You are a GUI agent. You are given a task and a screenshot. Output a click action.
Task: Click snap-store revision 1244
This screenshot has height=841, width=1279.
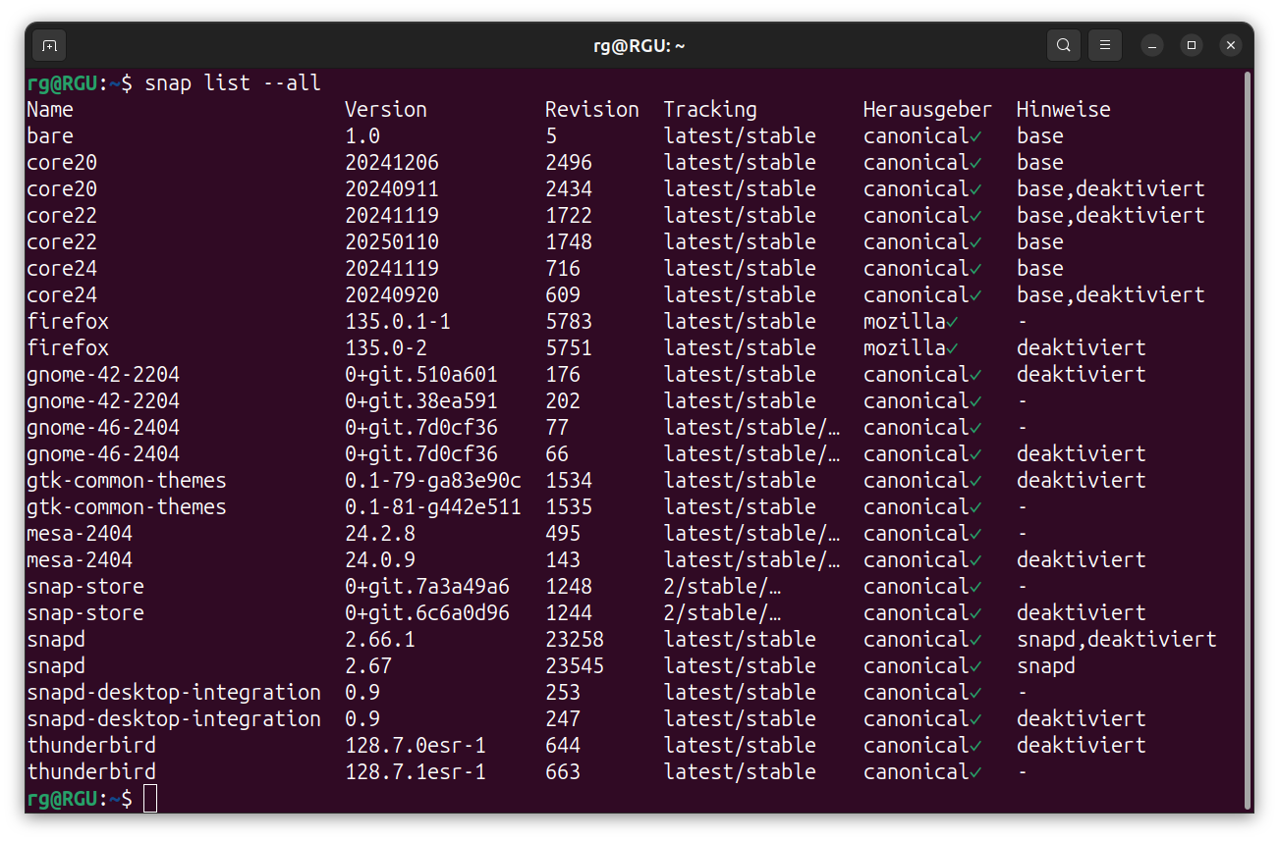tap(569, 613)
